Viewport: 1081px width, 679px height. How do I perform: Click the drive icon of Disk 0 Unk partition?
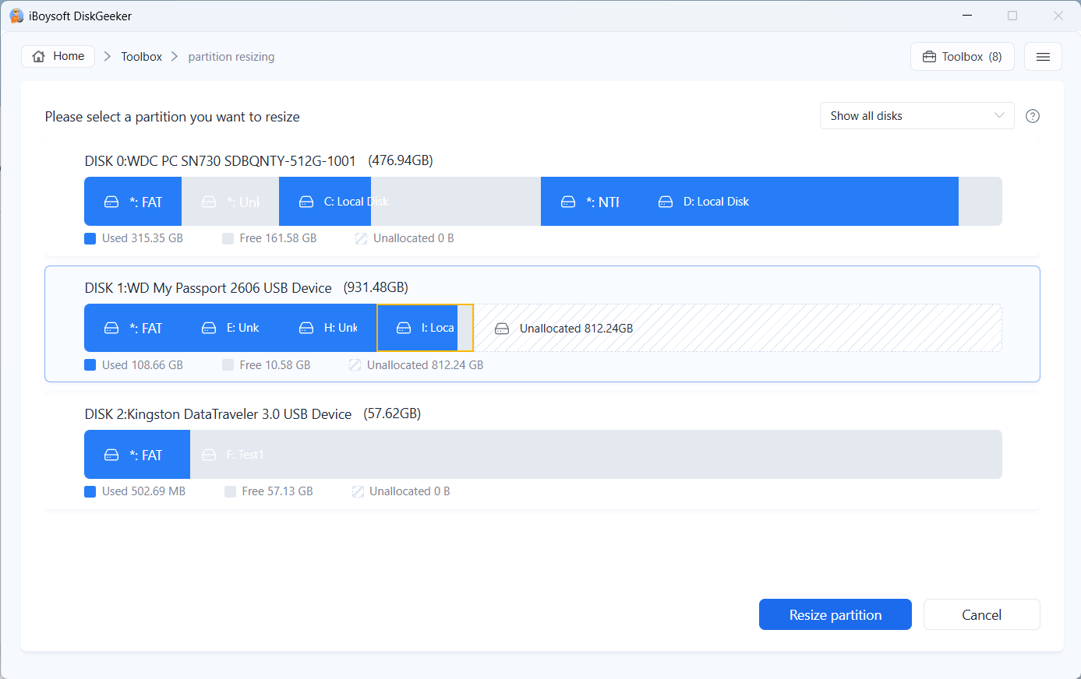pyautogui.click(x=209, y=202)
